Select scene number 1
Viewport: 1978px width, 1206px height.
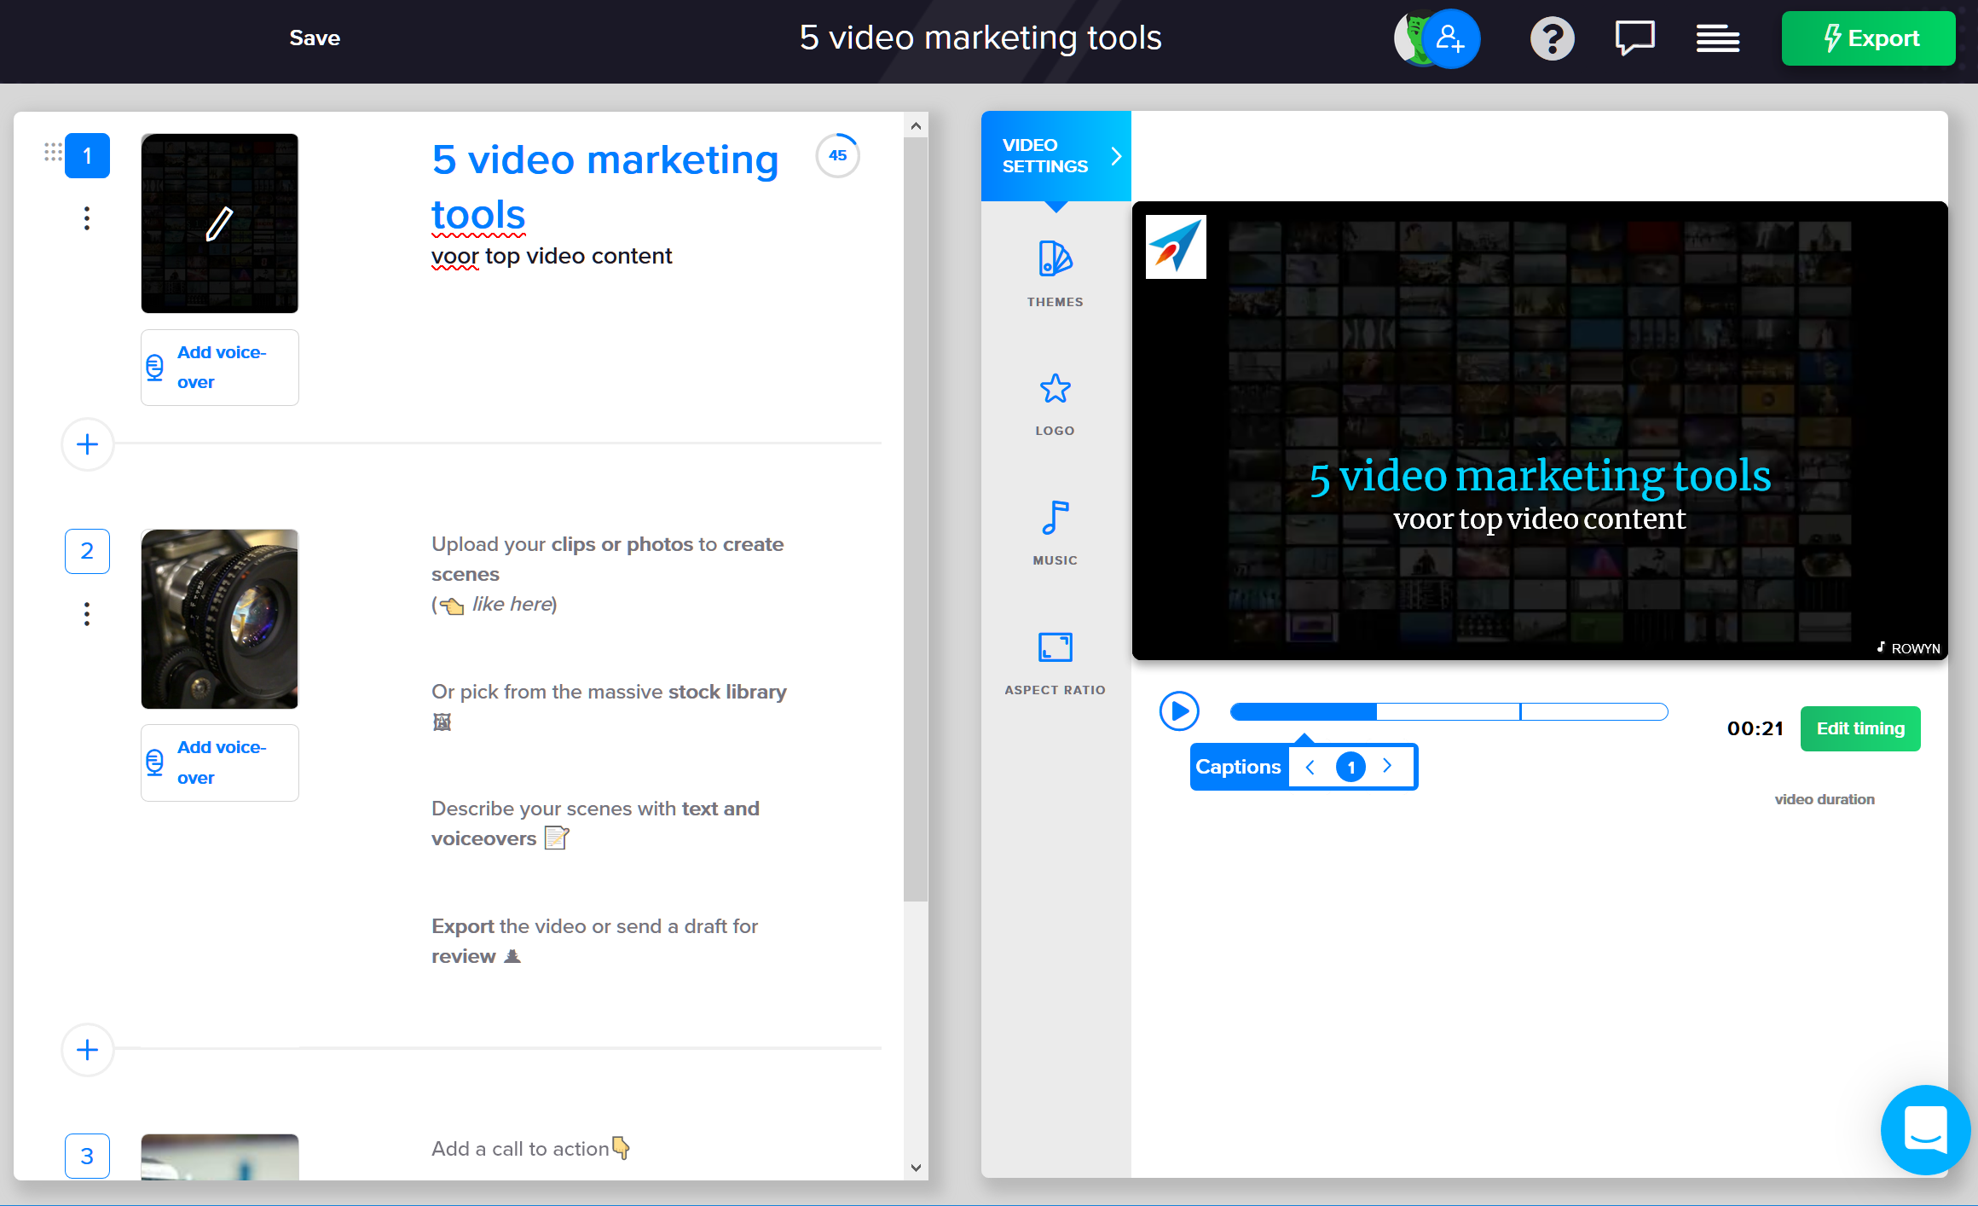[x=87, y=155]
